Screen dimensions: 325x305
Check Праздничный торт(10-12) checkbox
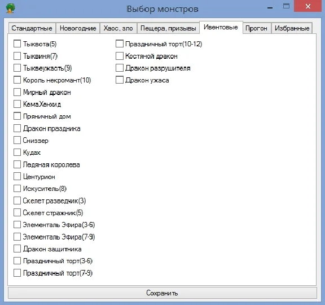click(120, 44)
